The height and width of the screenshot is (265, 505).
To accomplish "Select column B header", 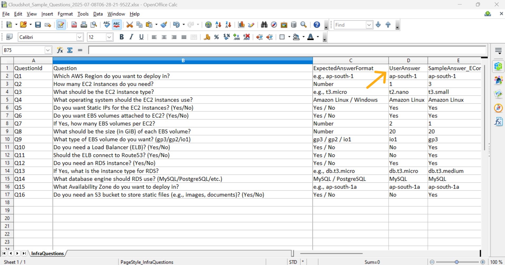I will (x=183, y=61).
